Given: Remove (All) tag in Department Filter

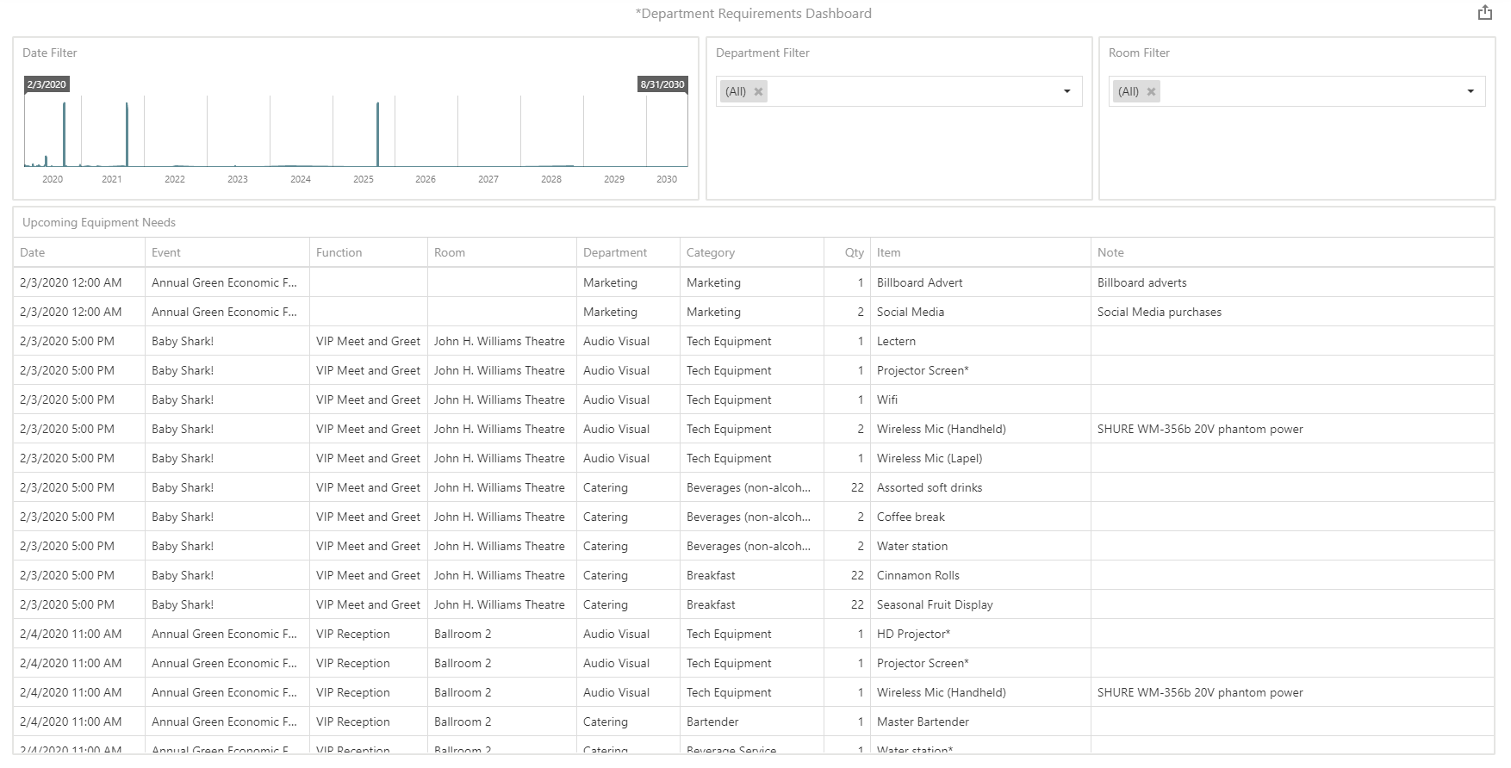Looking at the screenshot, I should click(758, 91).
